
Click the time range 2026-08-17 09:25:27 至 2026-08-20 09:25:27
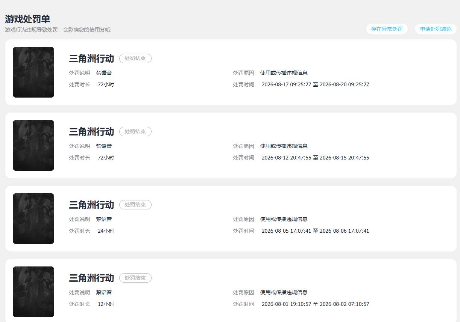pos(315,84)
